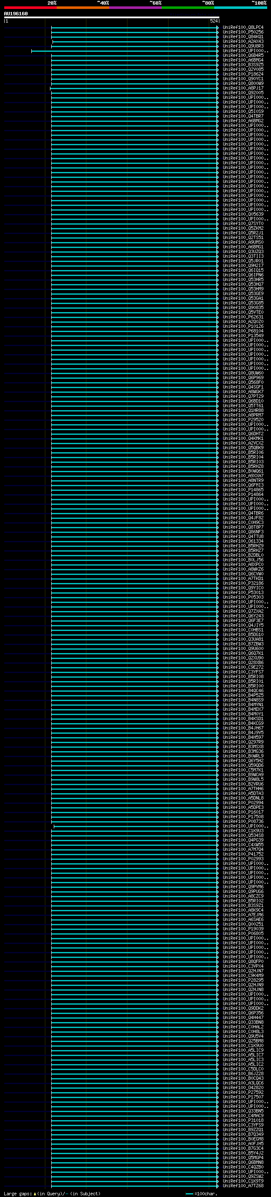The height and width of the screenshot is (1197, 271).
Task: Click the alignment bar of UniRef100_A8PJ17
Action: (134, 88)
